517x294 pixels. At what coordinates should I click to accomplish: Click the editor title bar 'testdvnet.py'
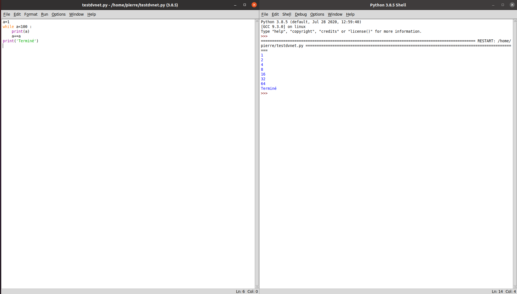(130, 5)
